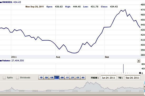Click the 2005 year in history overview
This screenshot has height=96, width=145.
pos(62,91)
